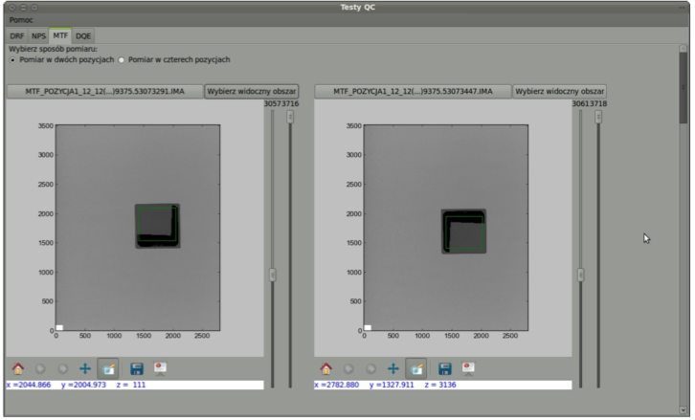Click the slider handle below value 30573716
This screenshot has width=695, height=420.
pyautogui.click(x=290, y=116)
